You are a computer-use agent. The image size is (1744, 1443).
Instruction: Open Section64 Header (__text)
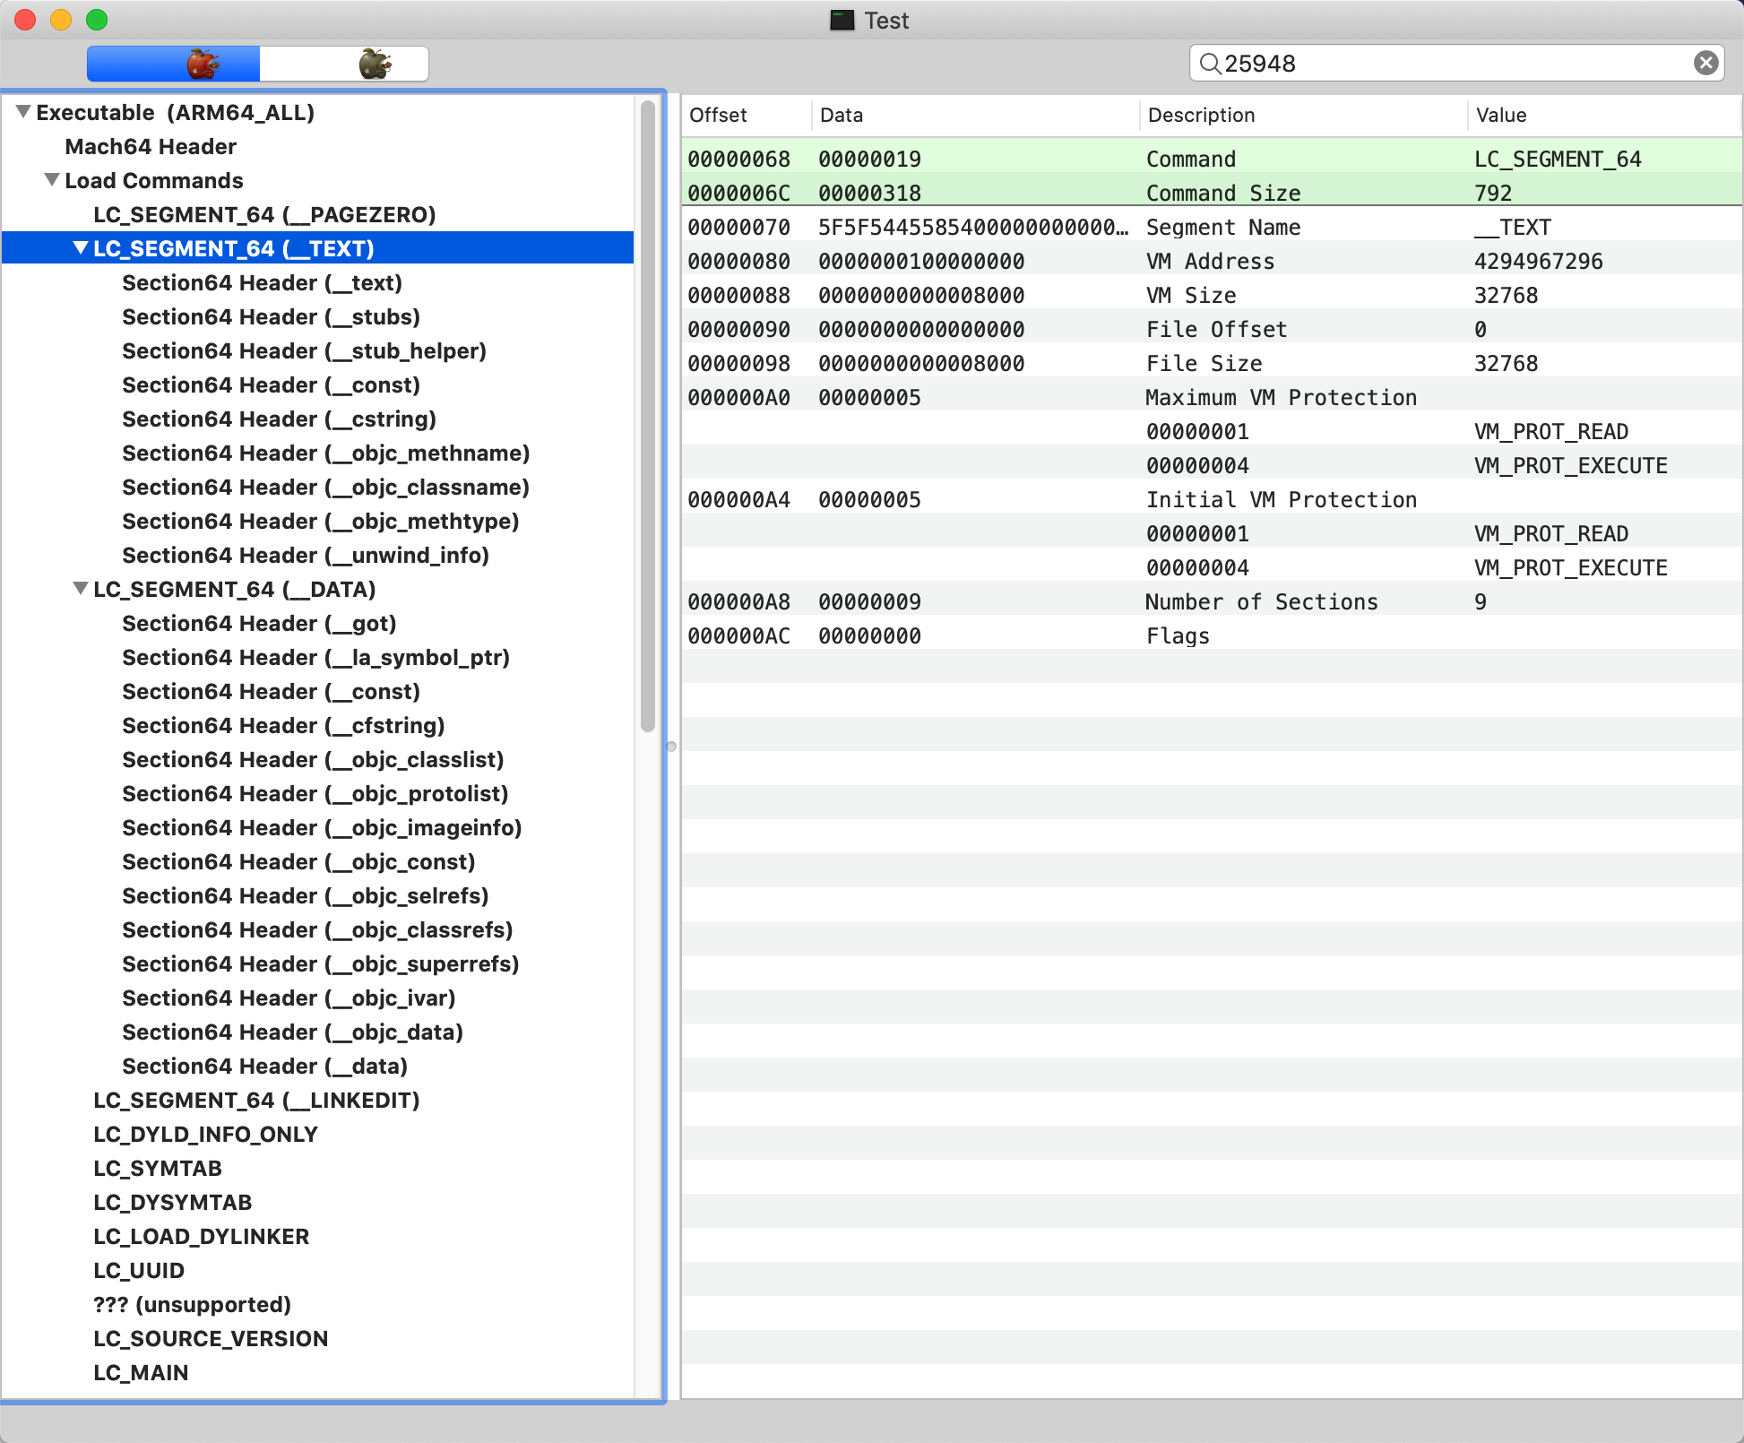pos(262,282)
